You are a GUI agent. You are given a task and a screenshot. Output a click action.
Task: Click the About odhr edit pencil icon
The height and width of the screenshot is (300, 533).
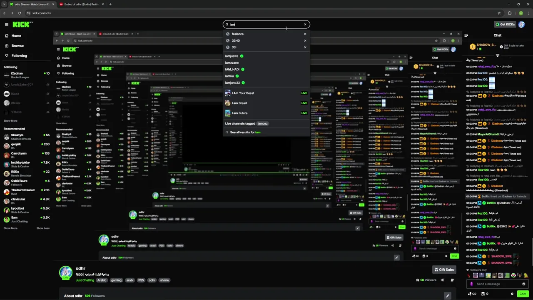coord(447,296)
